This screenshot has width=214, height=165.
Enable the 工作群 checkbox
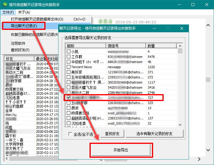[69, 57]
